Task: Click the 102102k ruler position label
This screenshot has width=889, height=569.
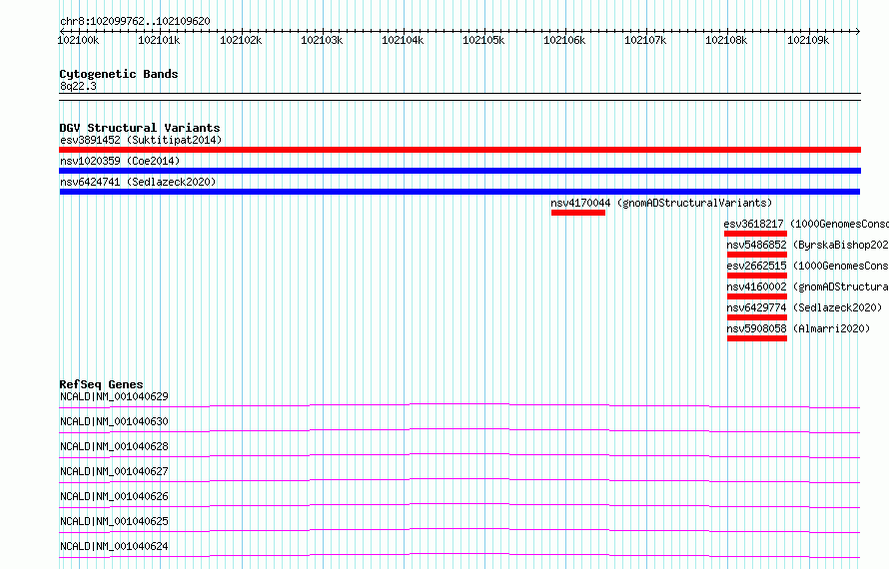Action: click(x=241, y=40)
